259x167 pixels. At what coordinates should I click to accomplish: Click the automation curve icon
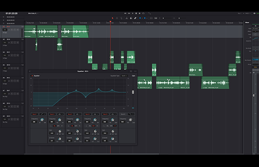[150, 13]
